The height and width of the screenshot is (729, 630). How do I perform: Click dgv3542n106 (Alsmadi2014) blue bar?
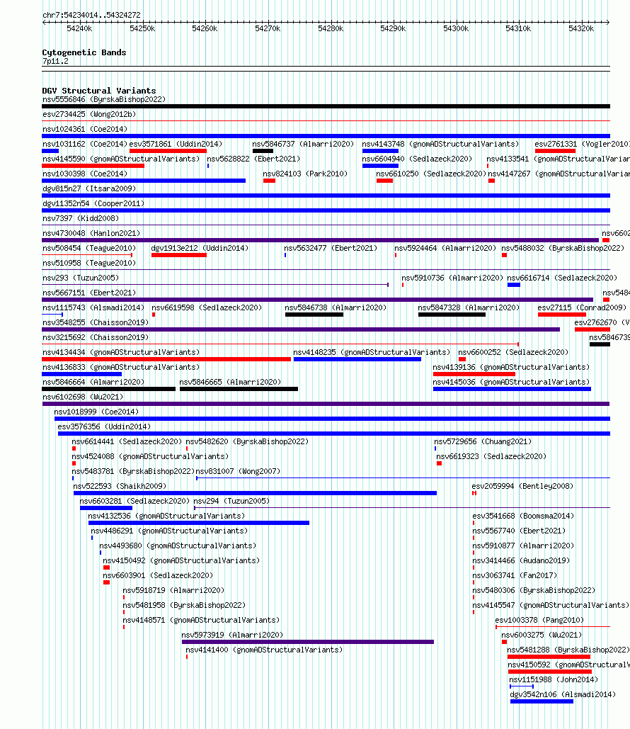click(x=542, y=701)
